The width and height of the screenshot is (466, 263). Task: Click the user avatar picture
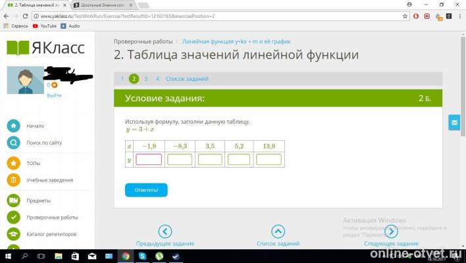tap(25, 80)
